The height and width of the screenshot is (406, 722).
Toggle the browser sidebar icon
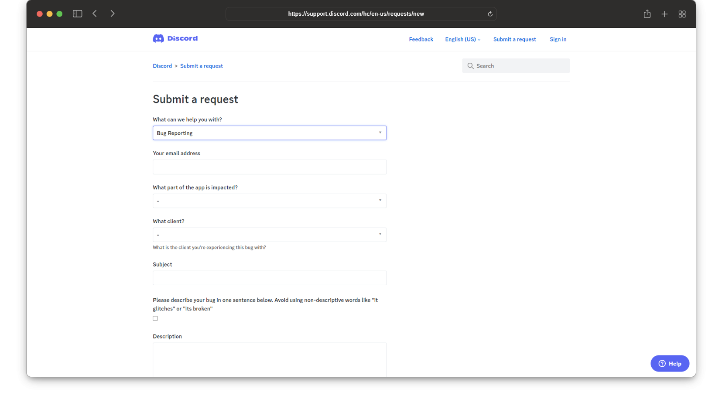click(78, 14)
